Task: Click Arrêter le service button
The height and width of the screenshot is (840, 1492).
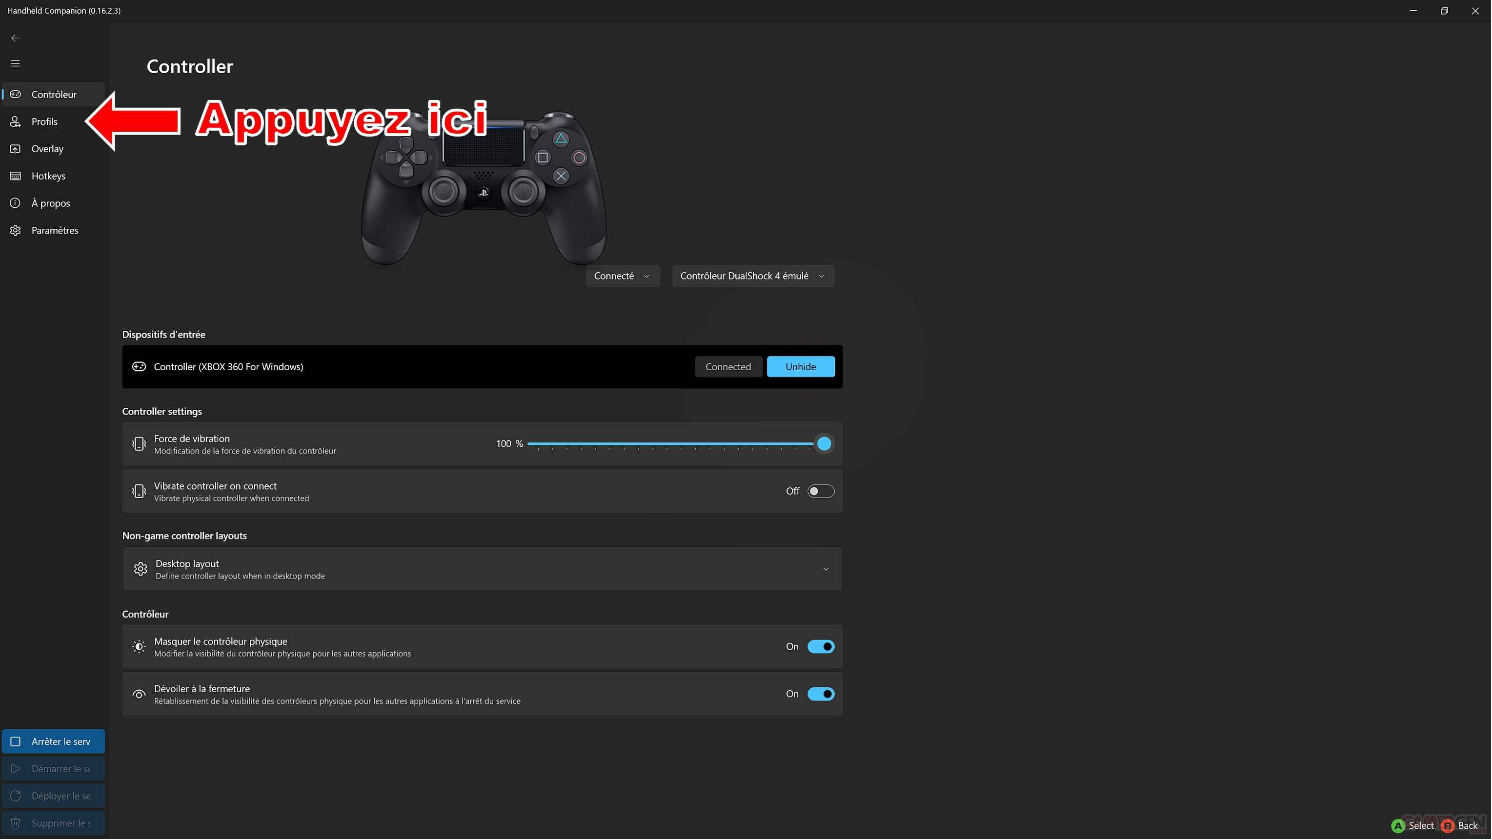Action: click(53, 742)
